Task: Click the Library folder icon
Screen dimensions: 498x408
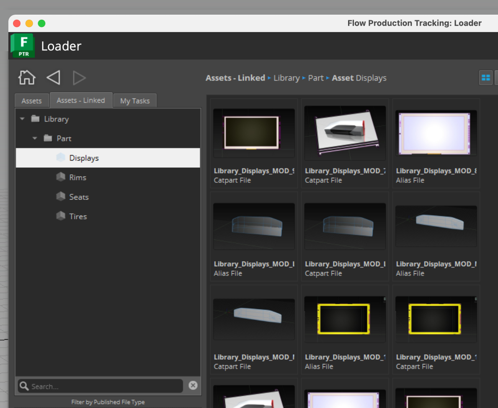Action: pyautogui.click(x=35, y=119)
